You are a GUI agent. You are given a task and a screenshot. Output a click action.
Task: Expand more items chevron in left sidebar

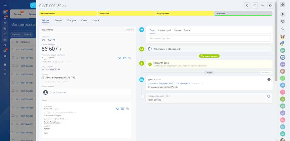5,56
